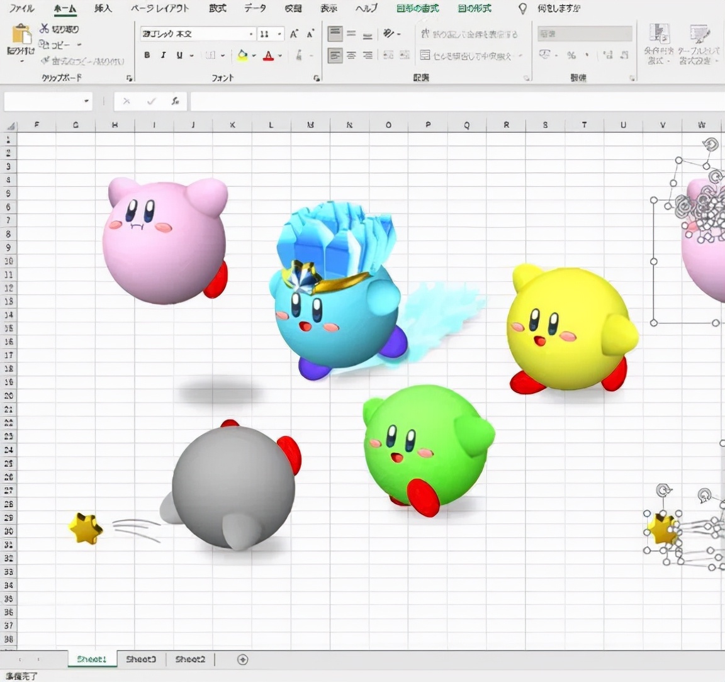Image resolution: width=725 pixels, height=682 pixels.
Task: Open the Name Box dropdown arrow
Action: (86, 101)
